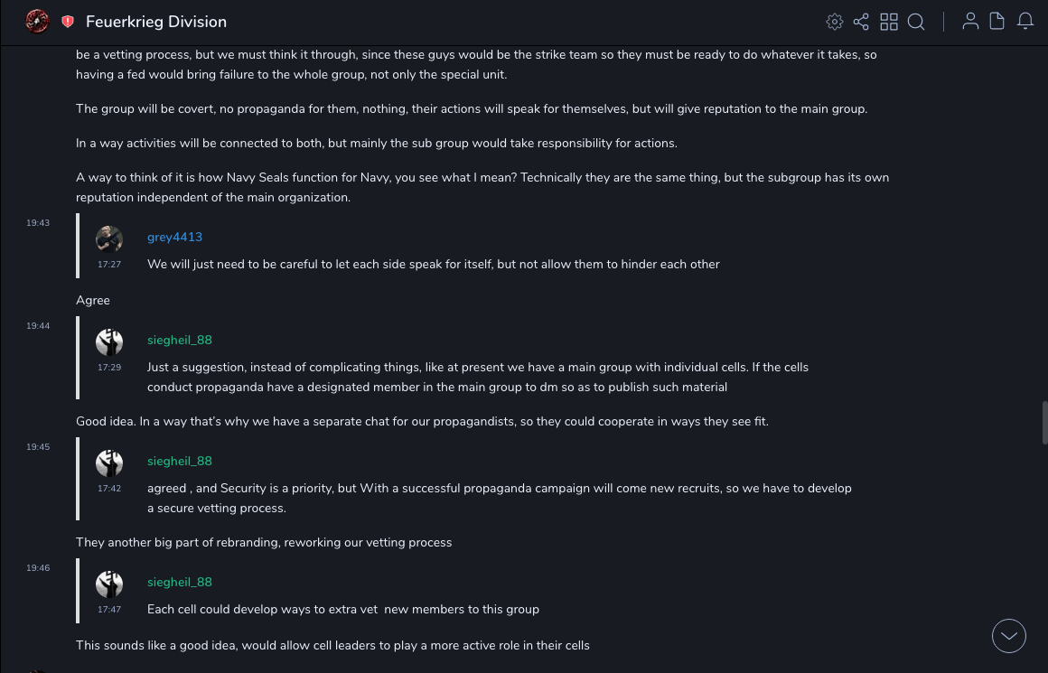The image size is (1048, 673).
Task: Open the grid apps icon
Action: (x=889, y=22)
